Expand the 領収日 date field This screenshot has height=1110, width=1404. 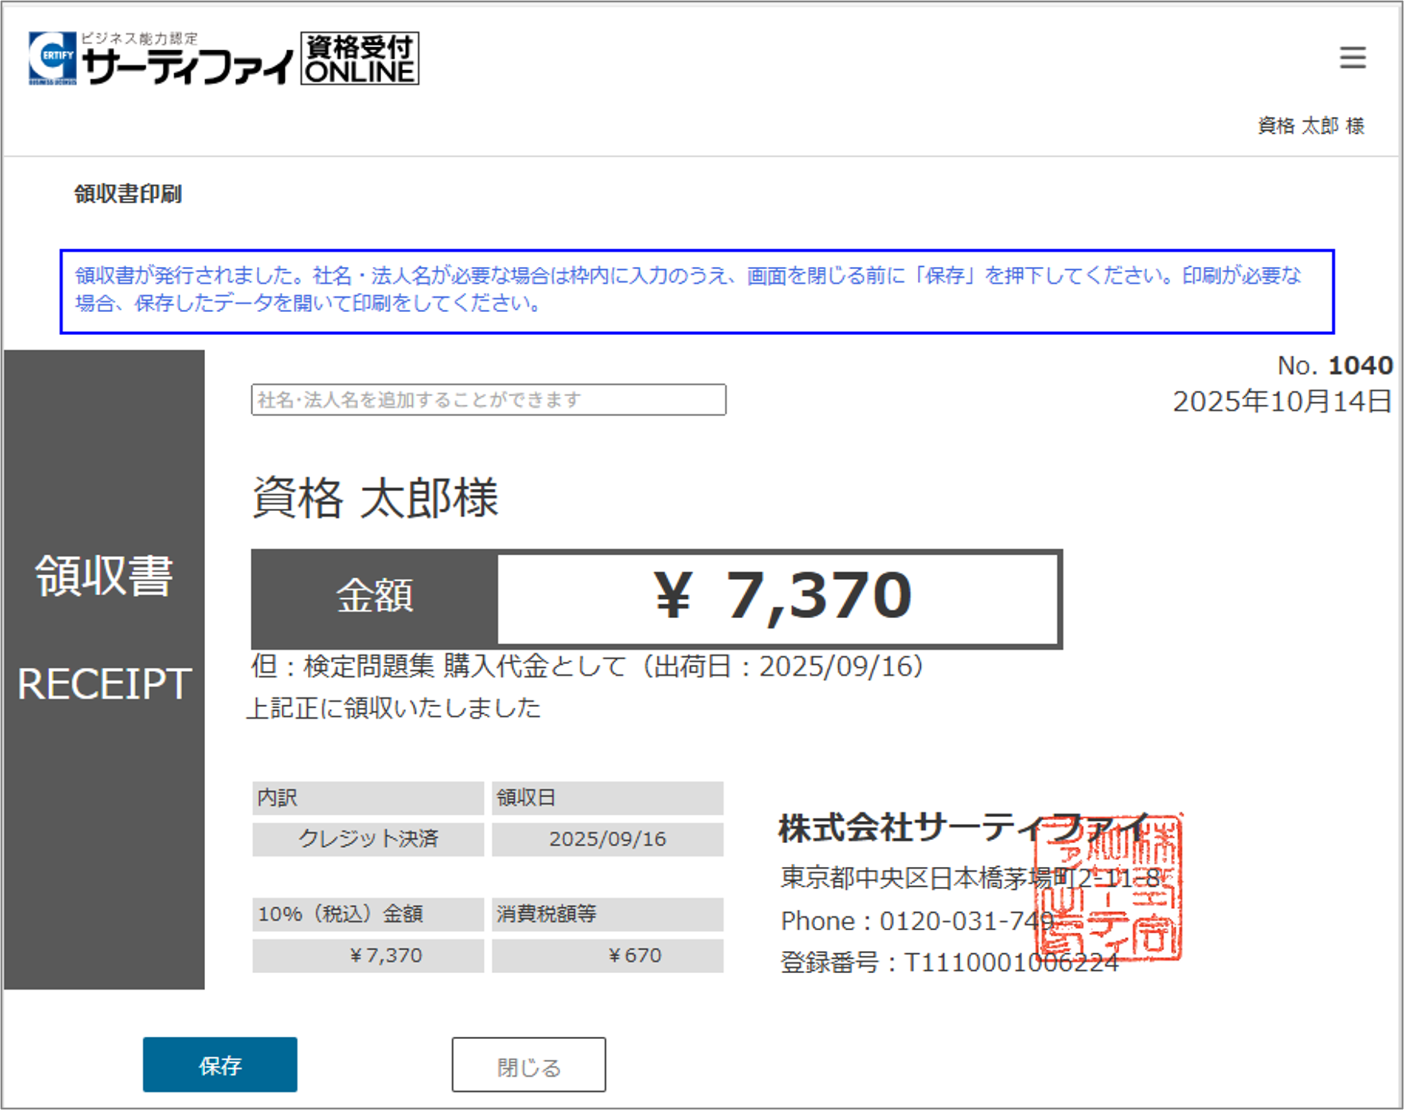[607, 797]
